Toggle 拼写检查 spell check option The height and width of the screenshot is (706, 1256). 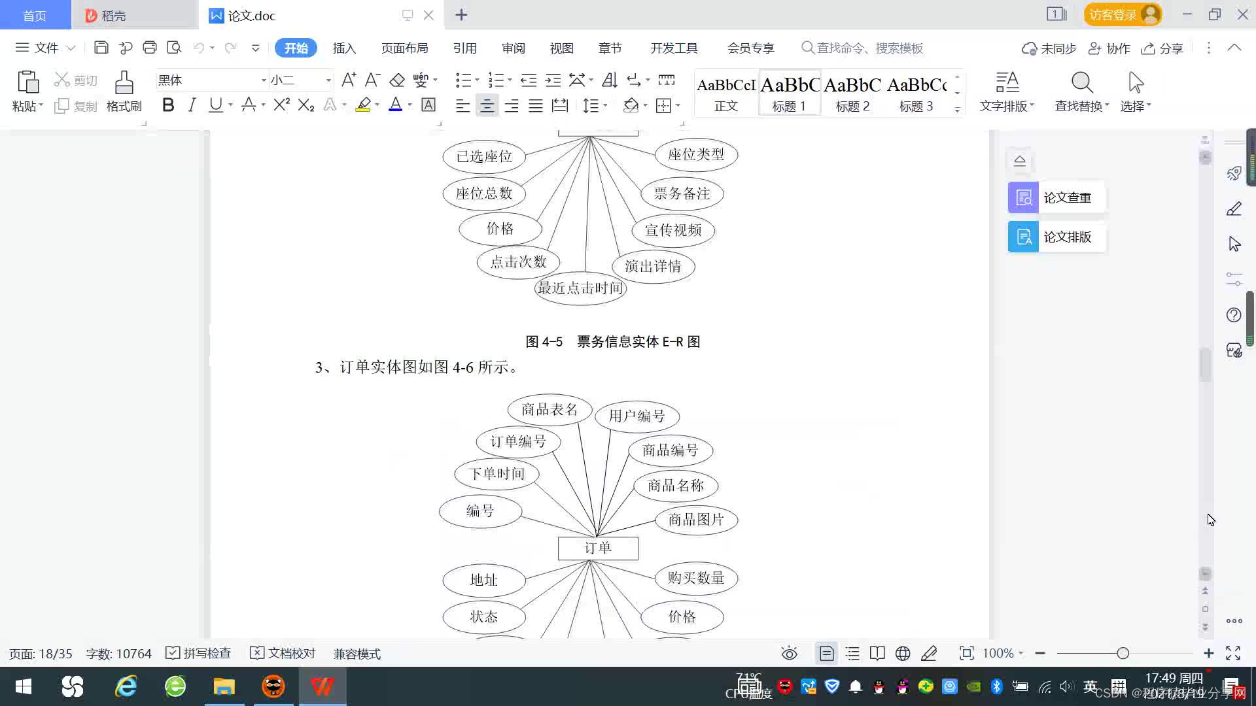click(199, 654)
